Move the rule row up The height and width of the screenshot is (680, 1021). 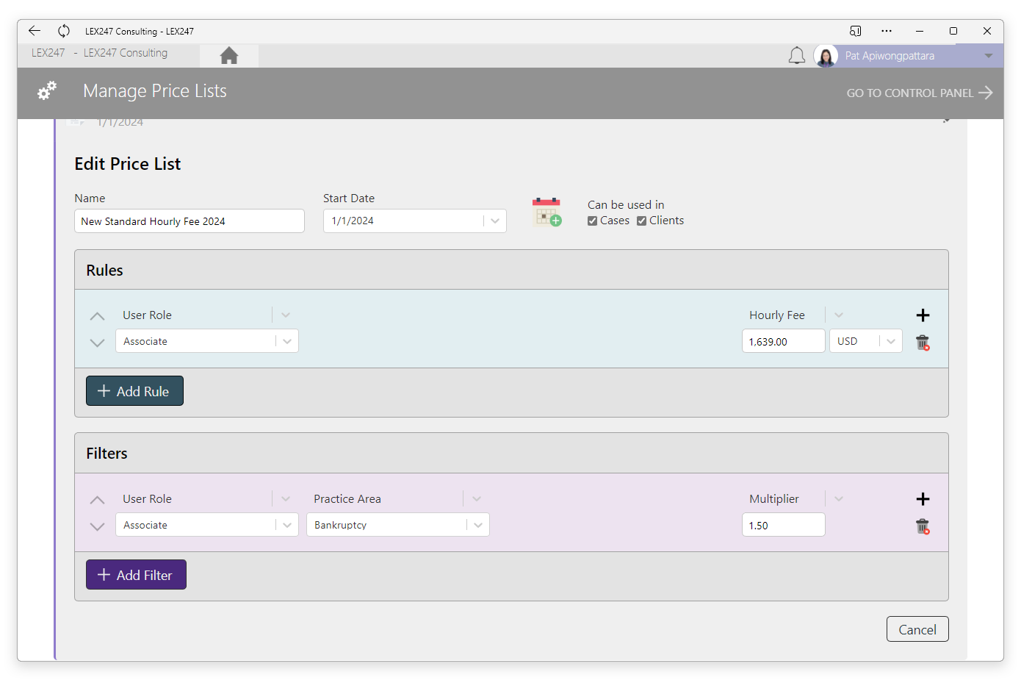[97, 316]
